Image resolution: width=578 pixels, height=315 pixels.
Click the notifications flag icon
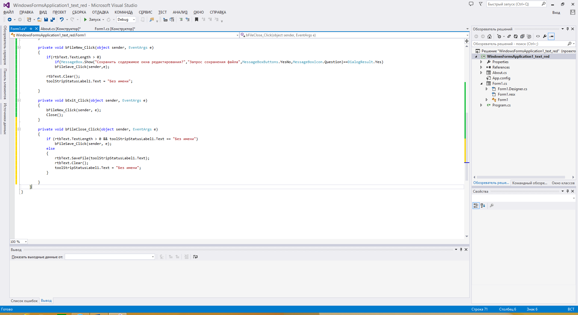click(x=481, y=4)
